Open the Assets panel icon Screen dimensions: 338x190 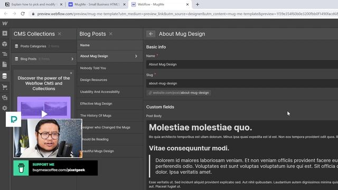point(5,98)
